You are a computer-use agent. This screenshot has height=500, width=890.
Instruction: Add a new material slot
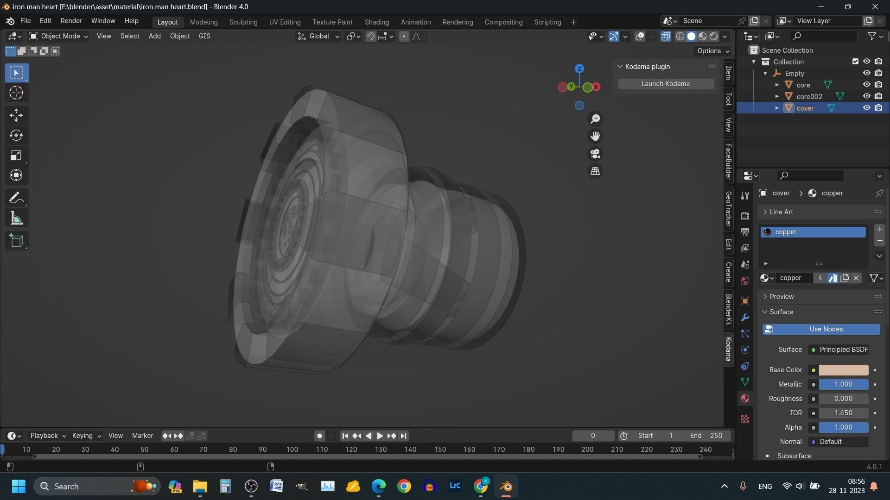879,229
